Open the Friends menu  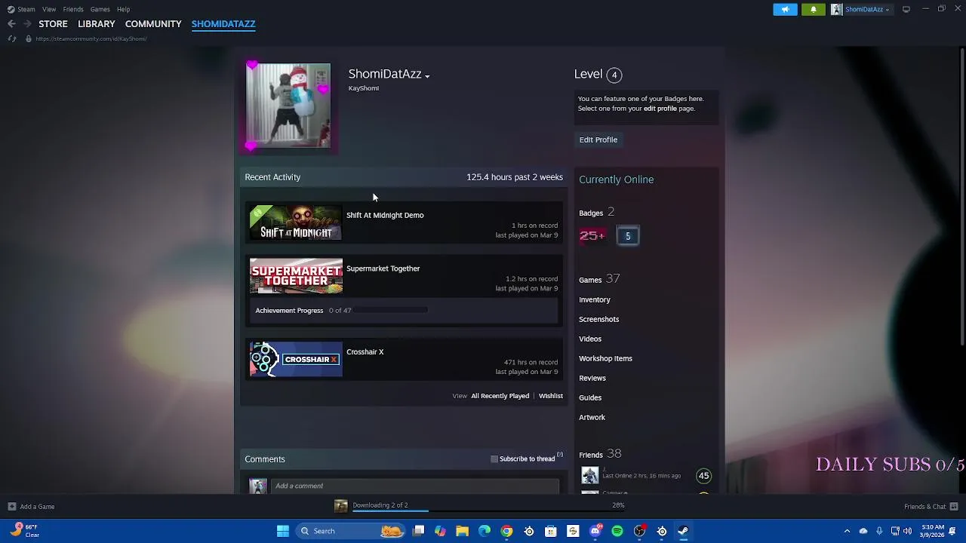click(x=73, y=9)
